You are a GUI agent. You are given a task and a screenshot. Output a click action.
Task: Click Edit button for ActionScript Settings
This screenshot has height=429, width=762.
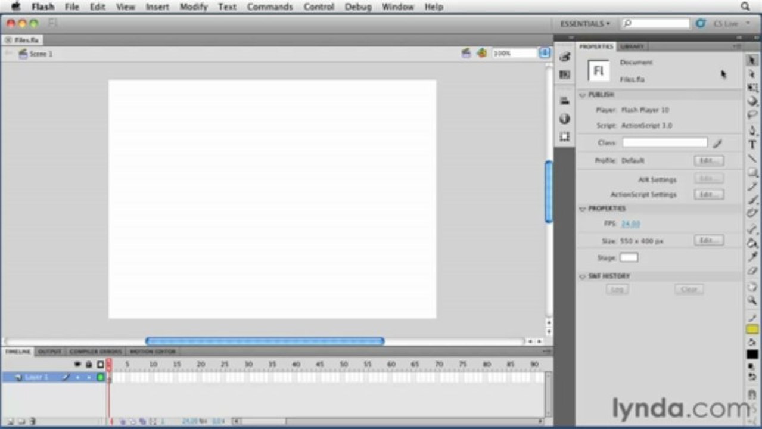708,195
